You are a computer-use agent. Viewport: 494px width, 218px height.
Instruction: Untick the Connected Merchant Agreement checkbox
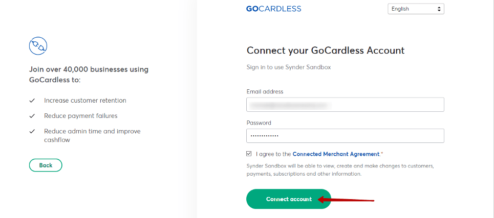point(249,154)
